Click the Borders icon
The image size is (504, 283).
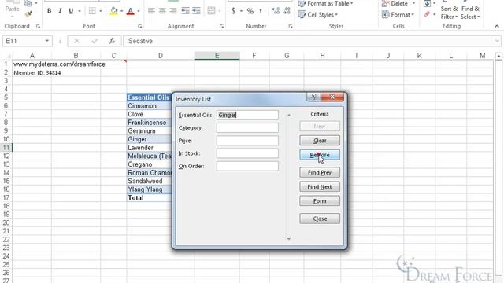(92, 11)
